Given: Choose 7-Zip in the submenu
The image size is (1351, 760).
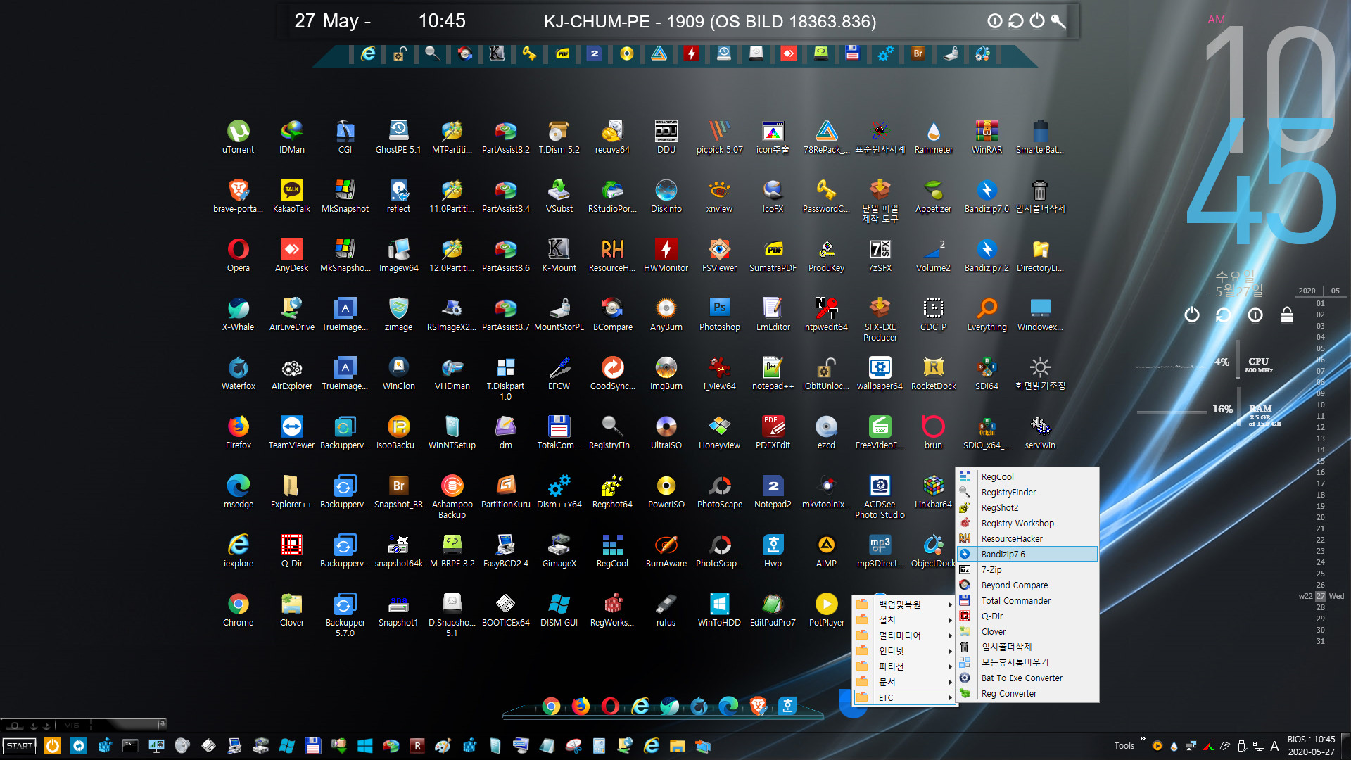Looking at the screenshot, I should tap(1027, 570).
